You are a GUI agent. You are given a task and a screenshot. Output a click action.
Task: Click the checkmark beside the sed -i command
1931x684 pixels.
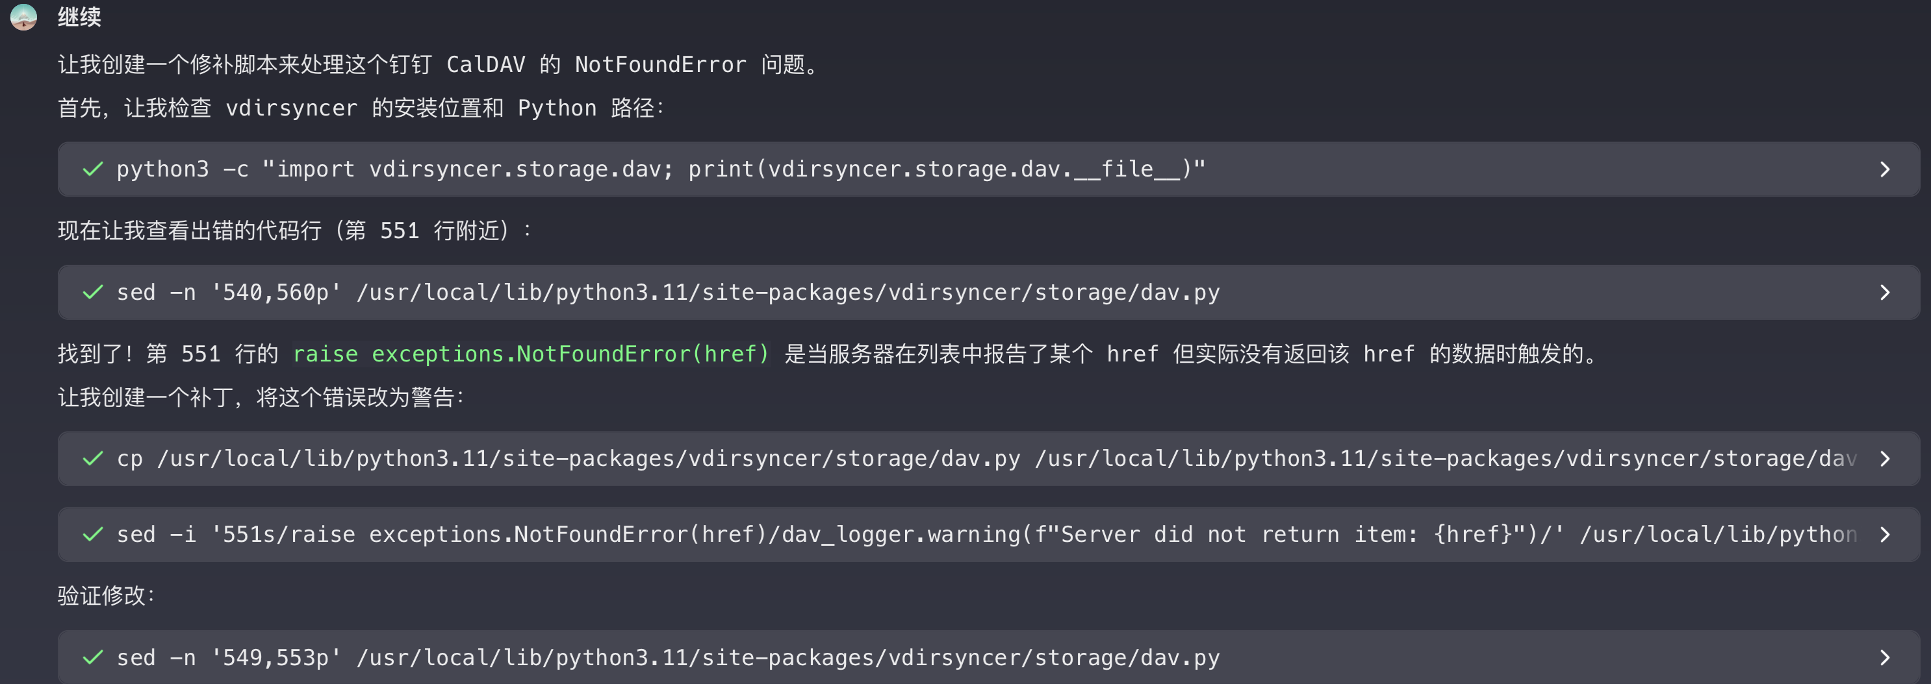pyautogui.click(x=93, y=535)
